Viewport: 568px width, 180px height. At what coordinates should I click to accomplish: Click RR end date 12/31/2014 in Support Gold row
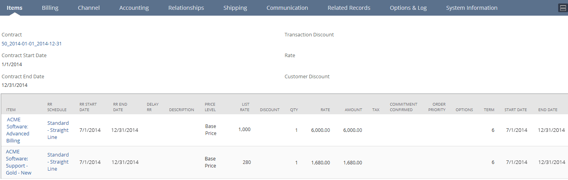coord(125,162)
